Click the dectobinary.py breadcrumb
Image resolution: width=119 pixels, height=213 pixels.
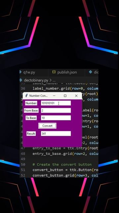click(x=36, y=80)
